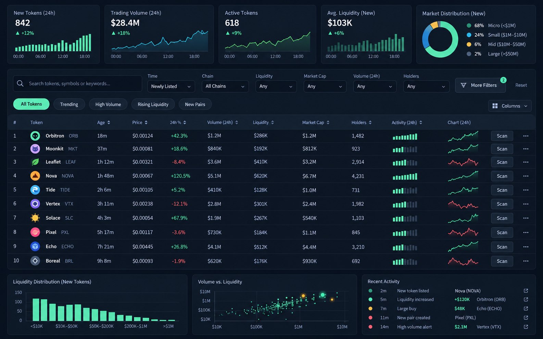Click the Nova orange triangle logo

pyautogui.click(x=35, y=176)
